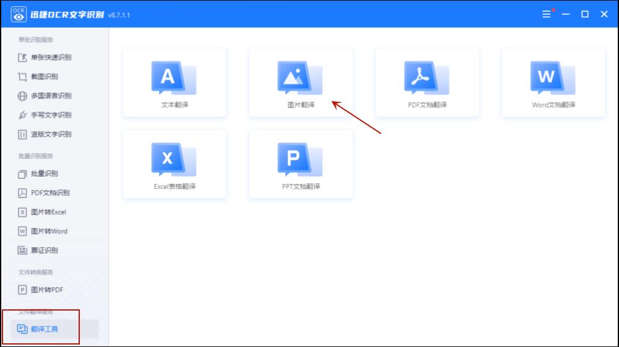Maximize the OCR application window

click(x=585, y=14)
